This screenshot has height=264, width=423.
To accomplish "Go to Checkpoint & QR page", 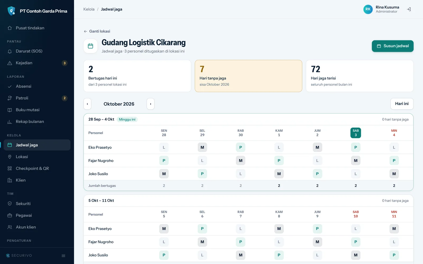I will coord(37,168).
